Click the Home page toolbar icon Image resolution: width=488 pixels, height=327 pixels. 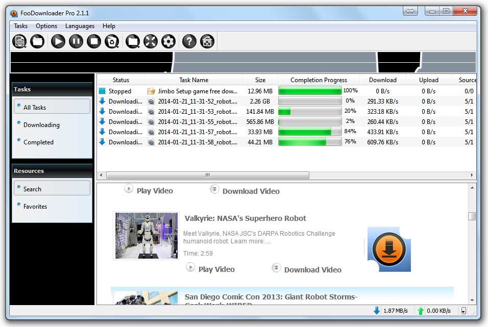(207, 41)
